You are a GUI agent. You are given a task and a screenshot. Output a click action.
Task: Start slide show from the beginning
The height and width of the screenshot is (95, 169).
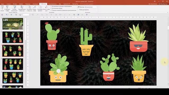point(2,8)
